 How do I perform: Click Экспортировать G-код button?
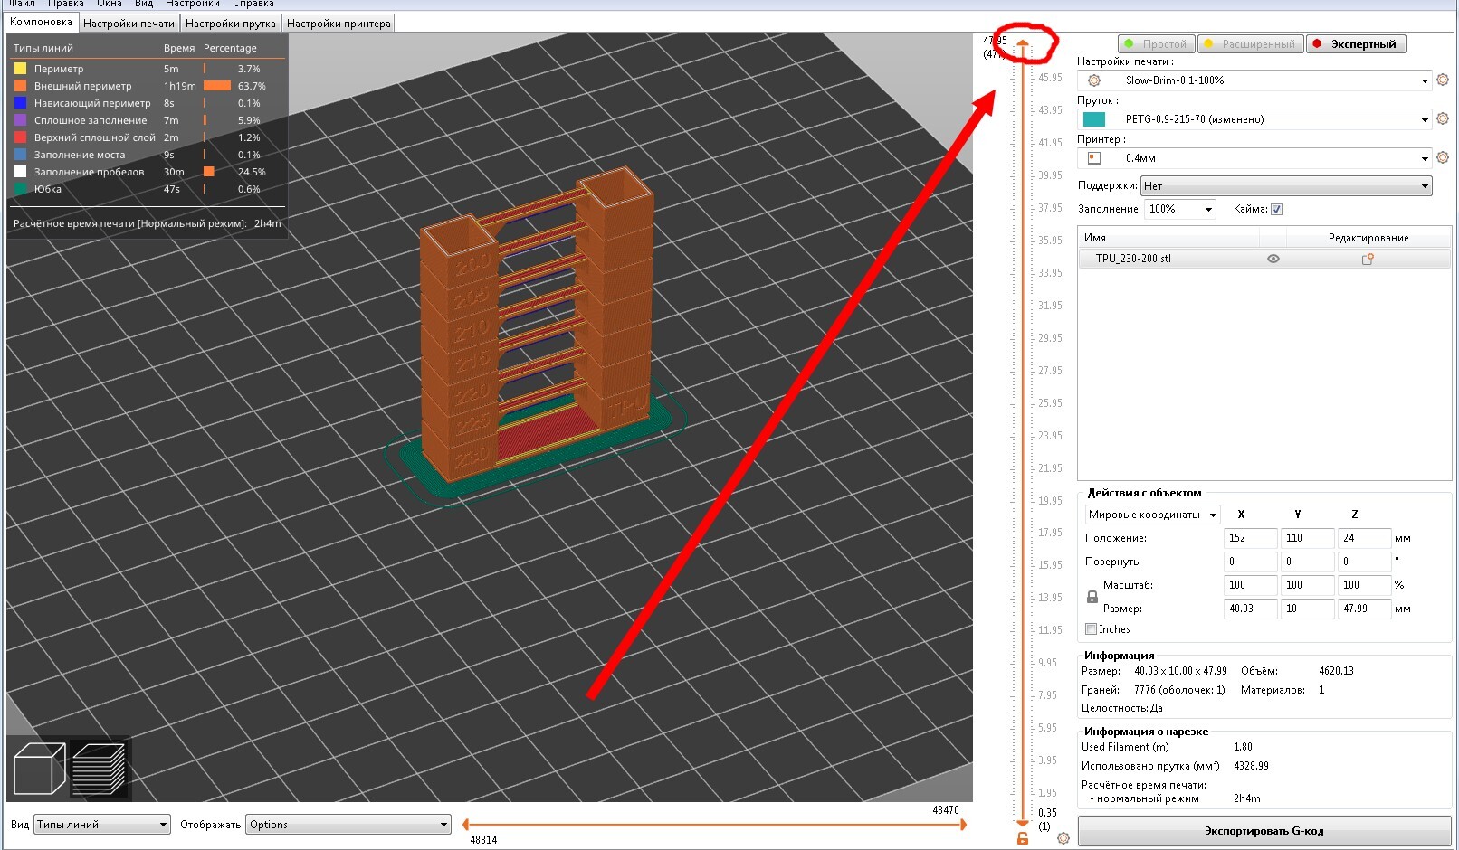[x=1264, y=831]
